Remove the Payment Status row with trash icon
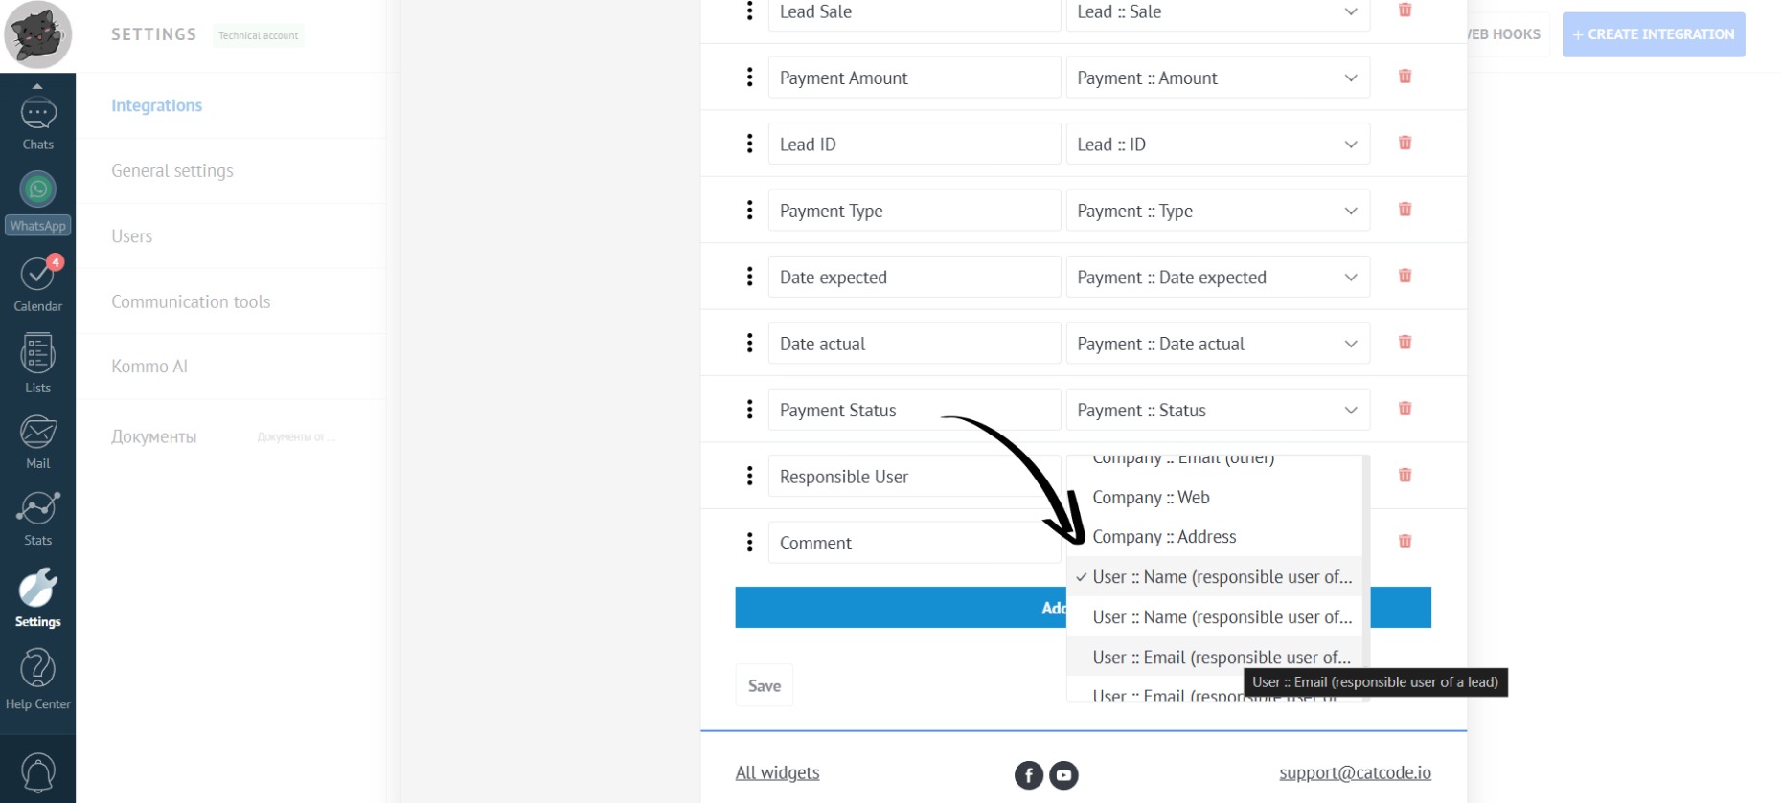Screen dimensions: 1782x803 pos(1405,409)
